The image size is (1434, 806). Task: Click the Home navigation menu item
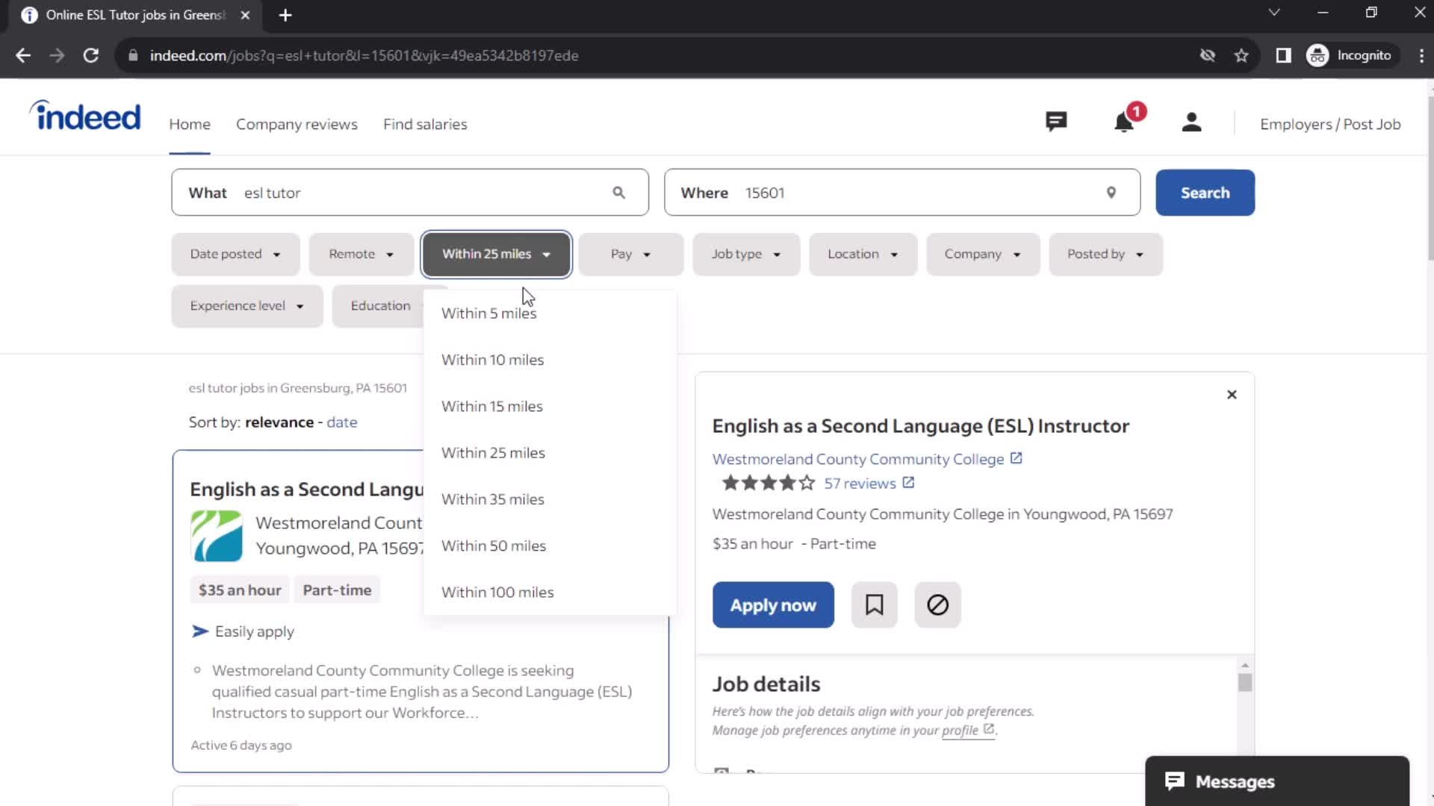click(x=189, y=124)
